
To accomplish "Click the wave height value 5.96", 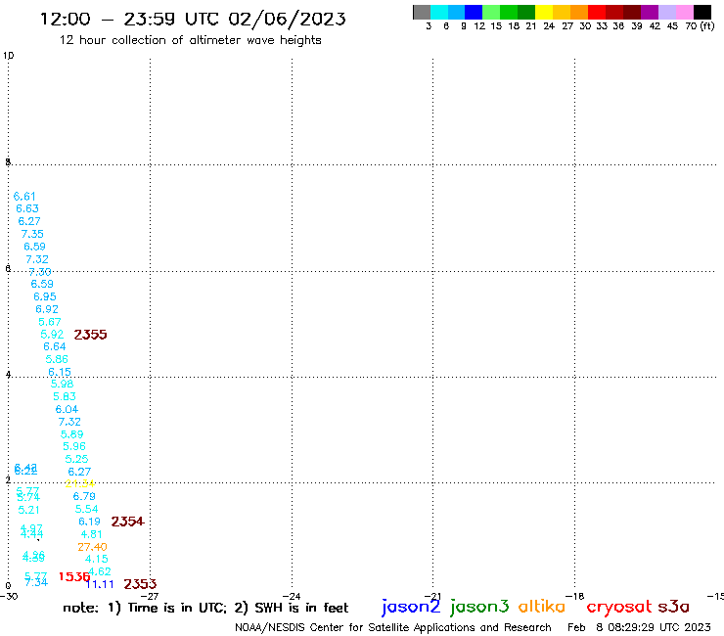I will coord(74,446).
